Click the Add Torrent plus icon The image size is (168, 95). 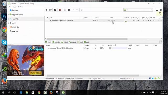46,10
